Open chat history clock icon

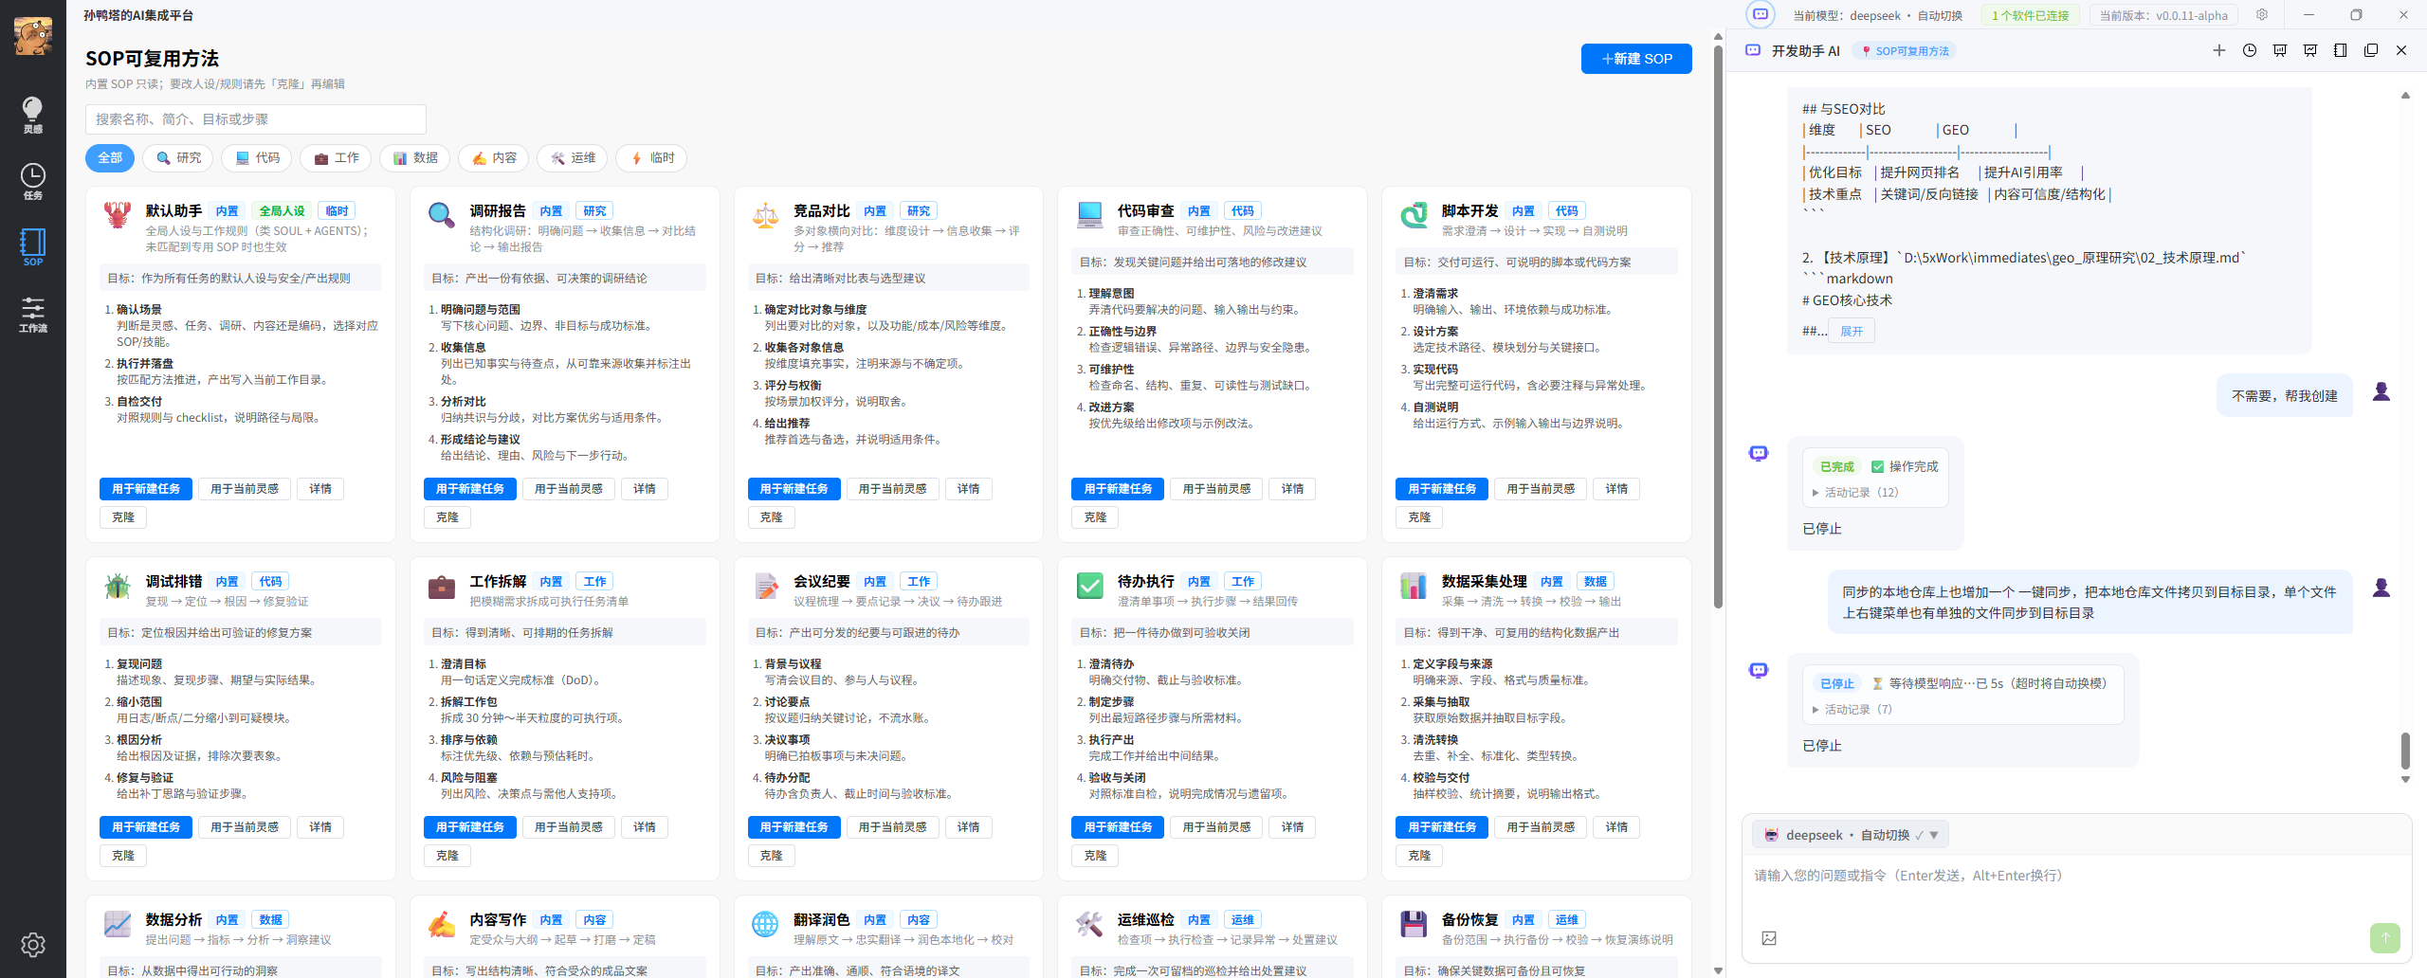(2250, 50)
